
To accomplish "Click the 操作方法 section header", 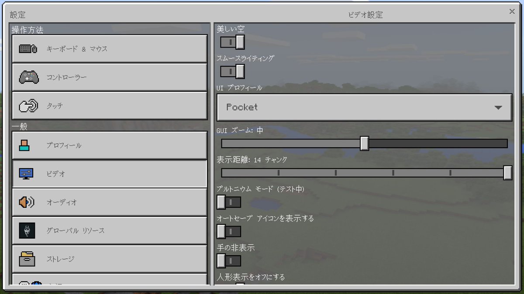I will 27,30.
